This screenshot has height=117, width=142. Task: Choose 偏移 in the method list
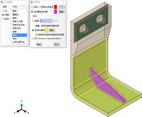(x=19, y=32)
